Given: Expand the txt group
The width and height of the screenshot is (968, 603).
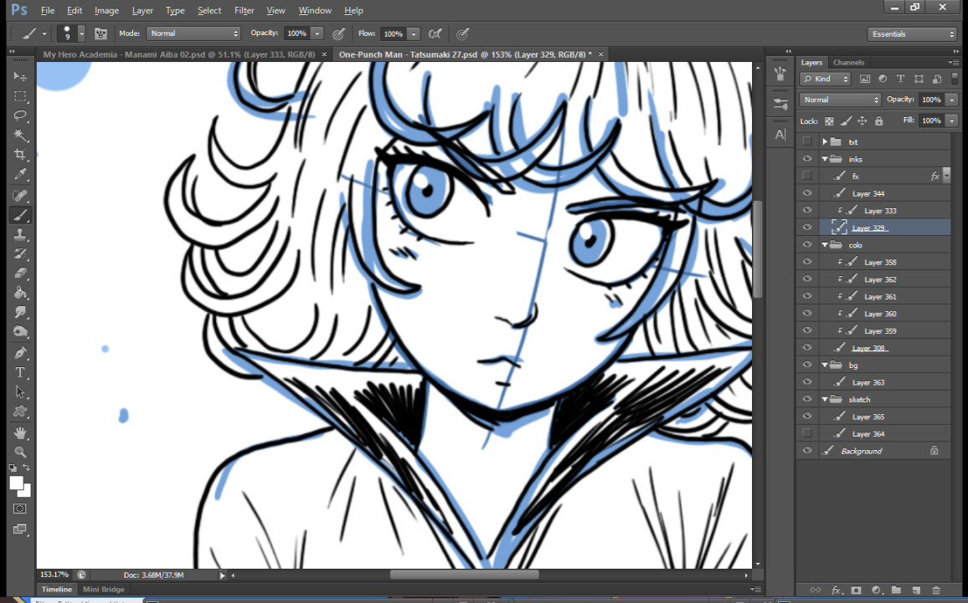Looking at the screenshot, I should 824,142.
